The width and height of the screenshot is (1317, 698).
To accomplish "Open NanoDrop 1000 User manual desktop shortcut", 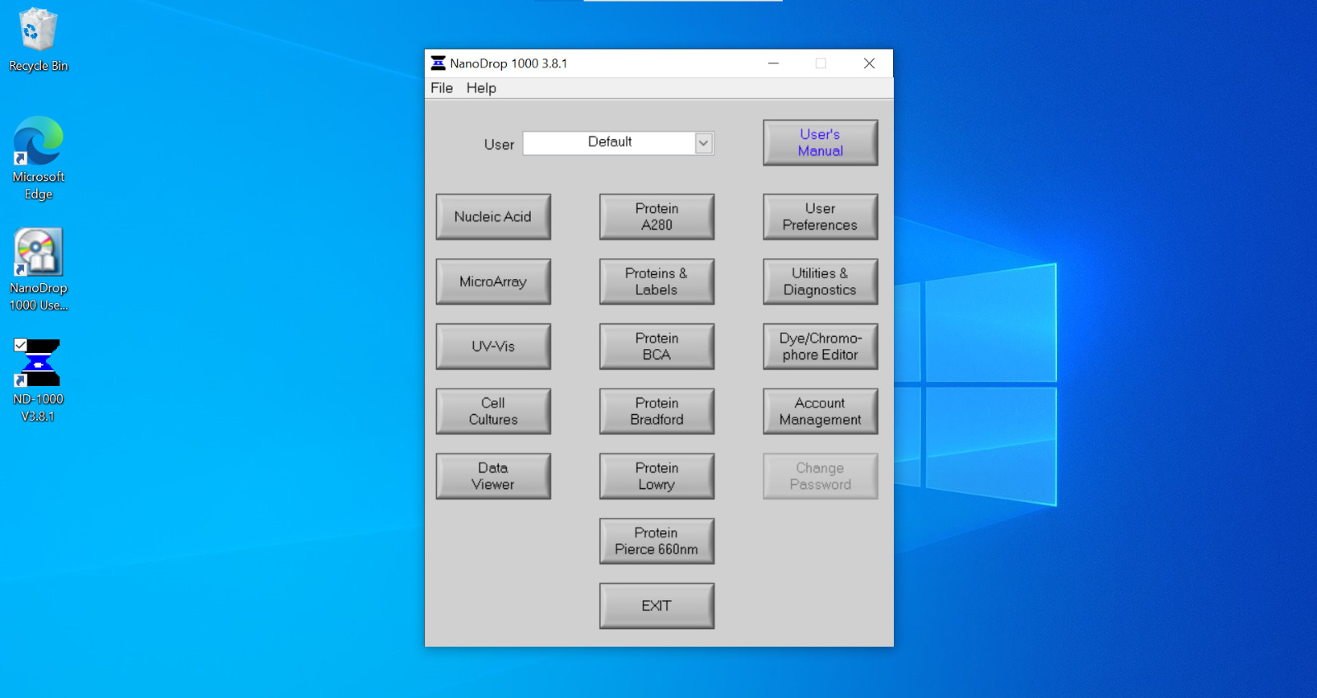I will (x=38, y=270).
